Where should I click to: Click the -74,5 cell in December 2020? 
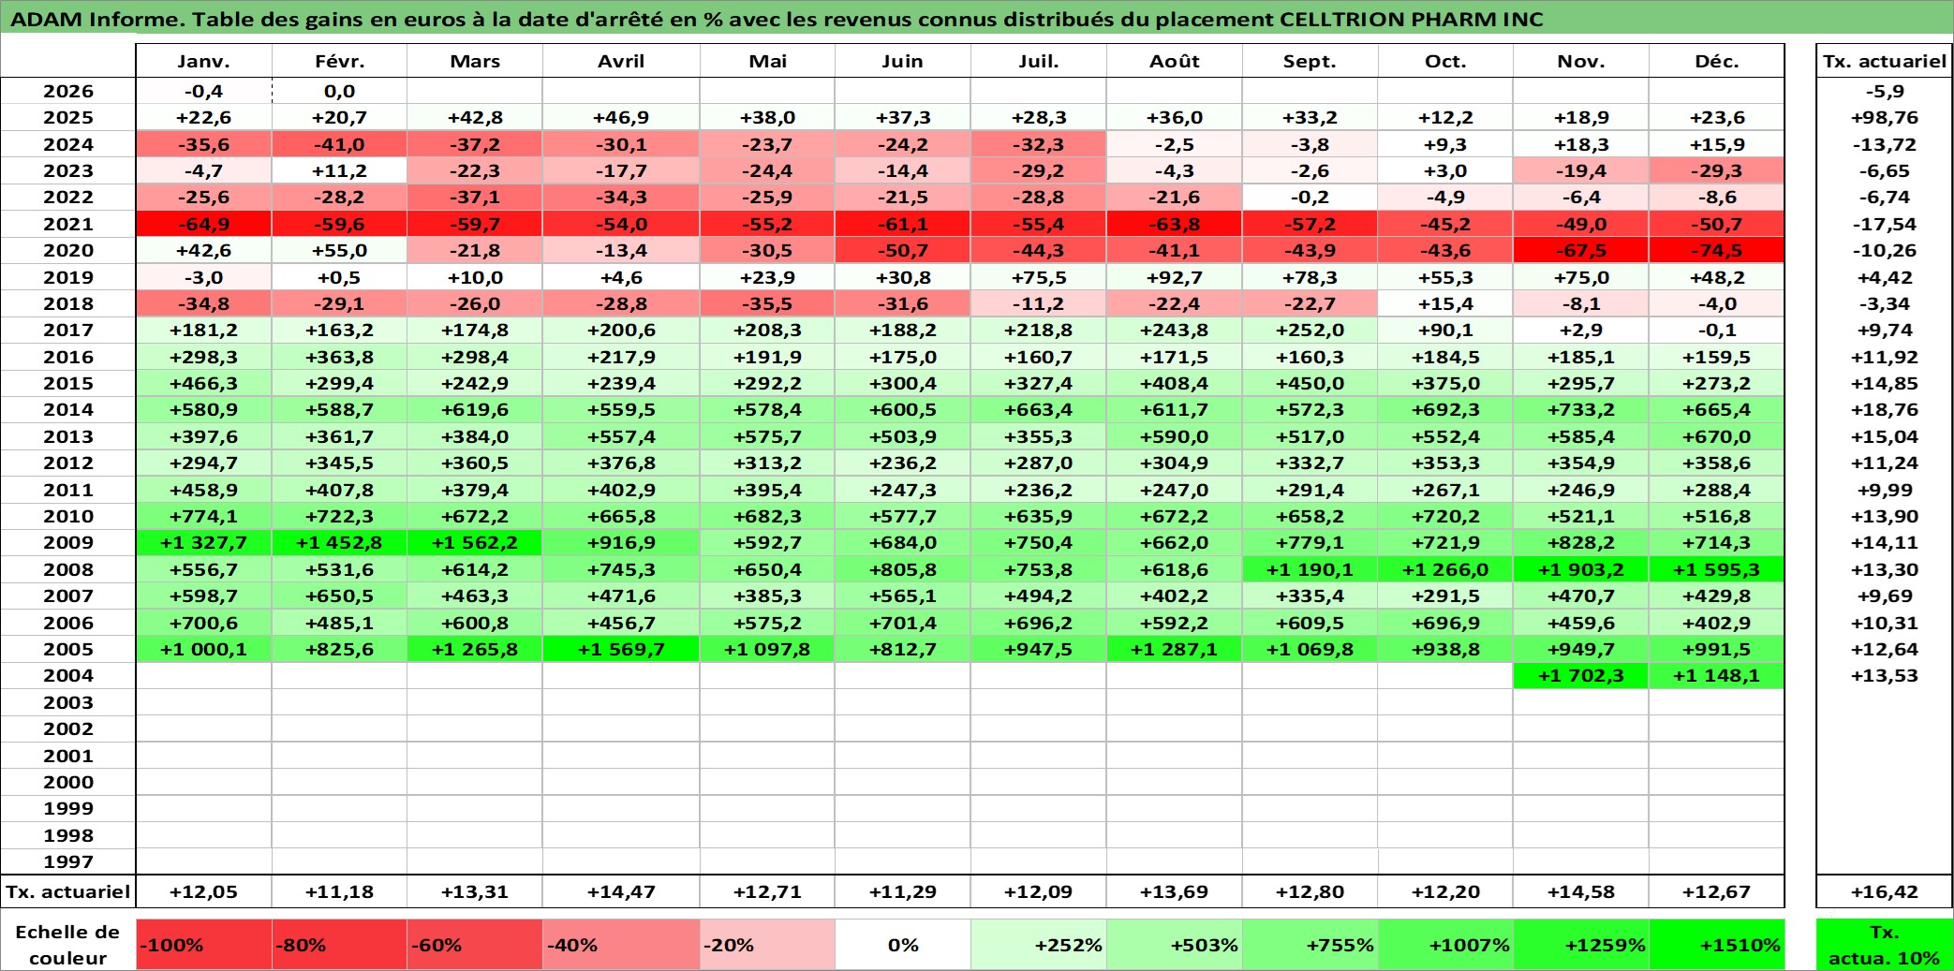point(1716,250)
